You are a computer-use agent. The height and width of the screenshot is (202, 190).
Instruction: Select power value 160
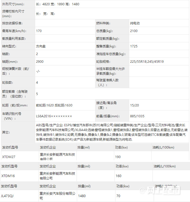119,176
